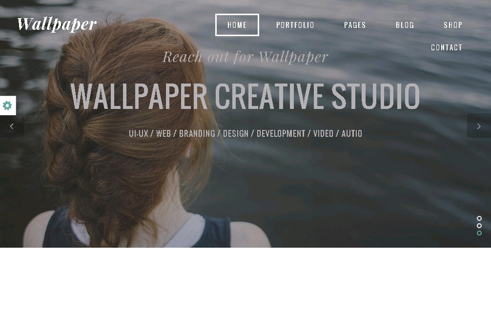Open the teal settings gear panel
This screenshot has width=491, height=320.
pos(7,106)
